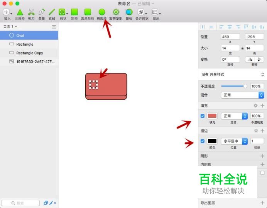Select the Rectangle layer
The height and width of the screenshot is (208, 267).
29,44
